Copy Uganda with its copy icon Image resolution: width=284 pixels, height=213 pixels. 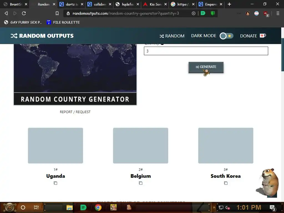tap(55, 183)
